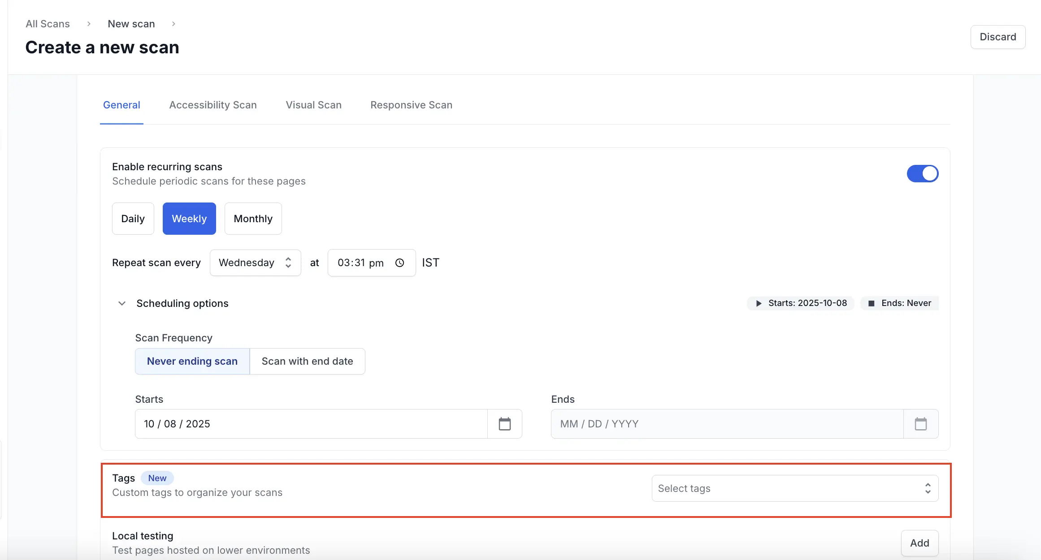Click the Wednesday selector up-down arrows

coord(288,263)
